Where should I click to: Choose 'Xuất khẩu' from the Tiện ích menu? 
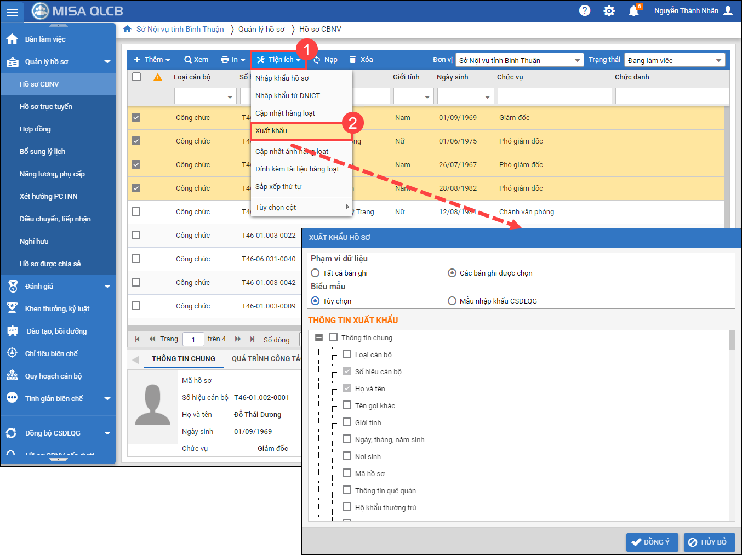[x=271, y=130]
